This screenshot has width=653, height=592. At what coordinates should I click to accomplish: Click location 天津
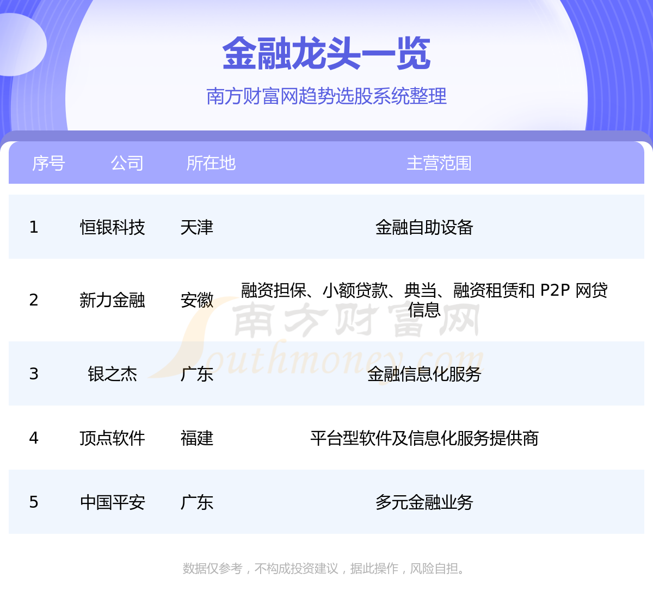[x=196, y=227]
